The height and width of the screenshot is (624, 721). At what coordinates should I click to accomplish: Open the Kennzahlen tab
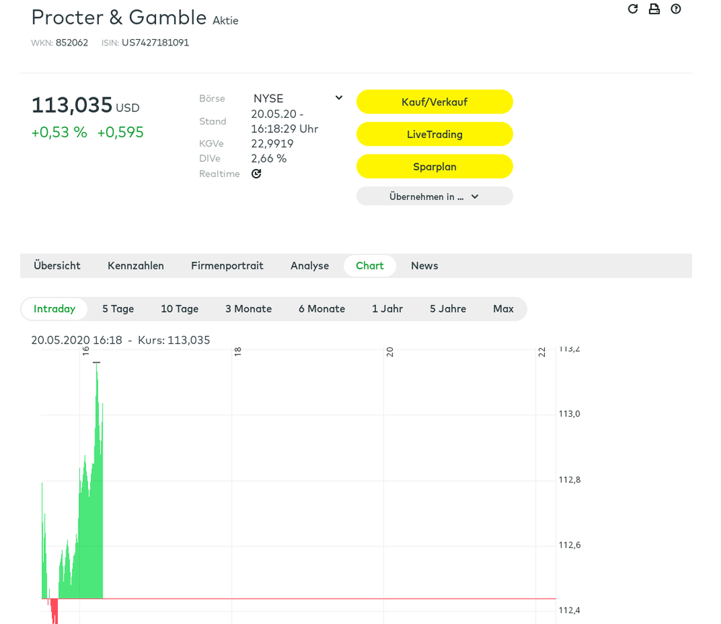136,266
